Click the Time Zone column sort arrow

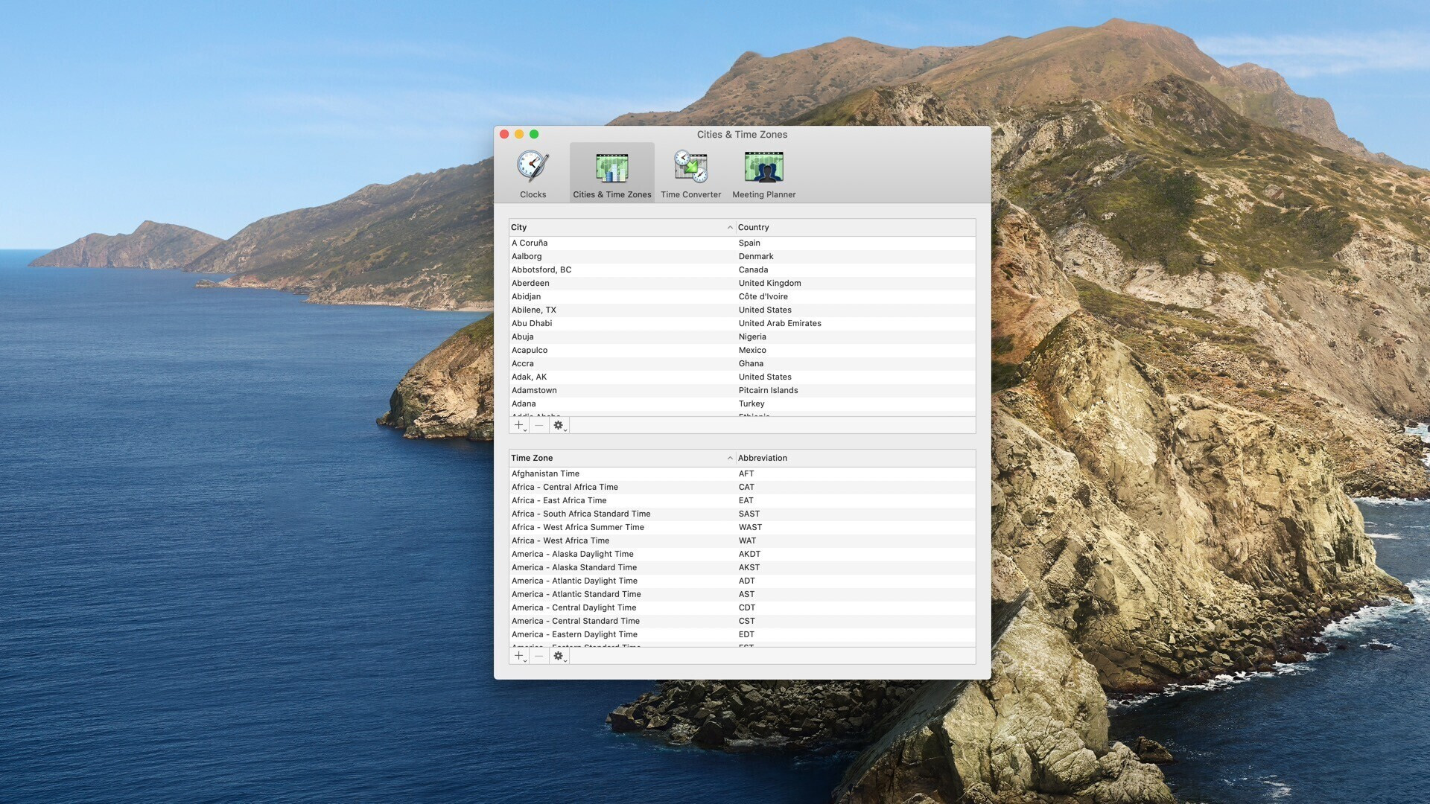pos(728,458)
